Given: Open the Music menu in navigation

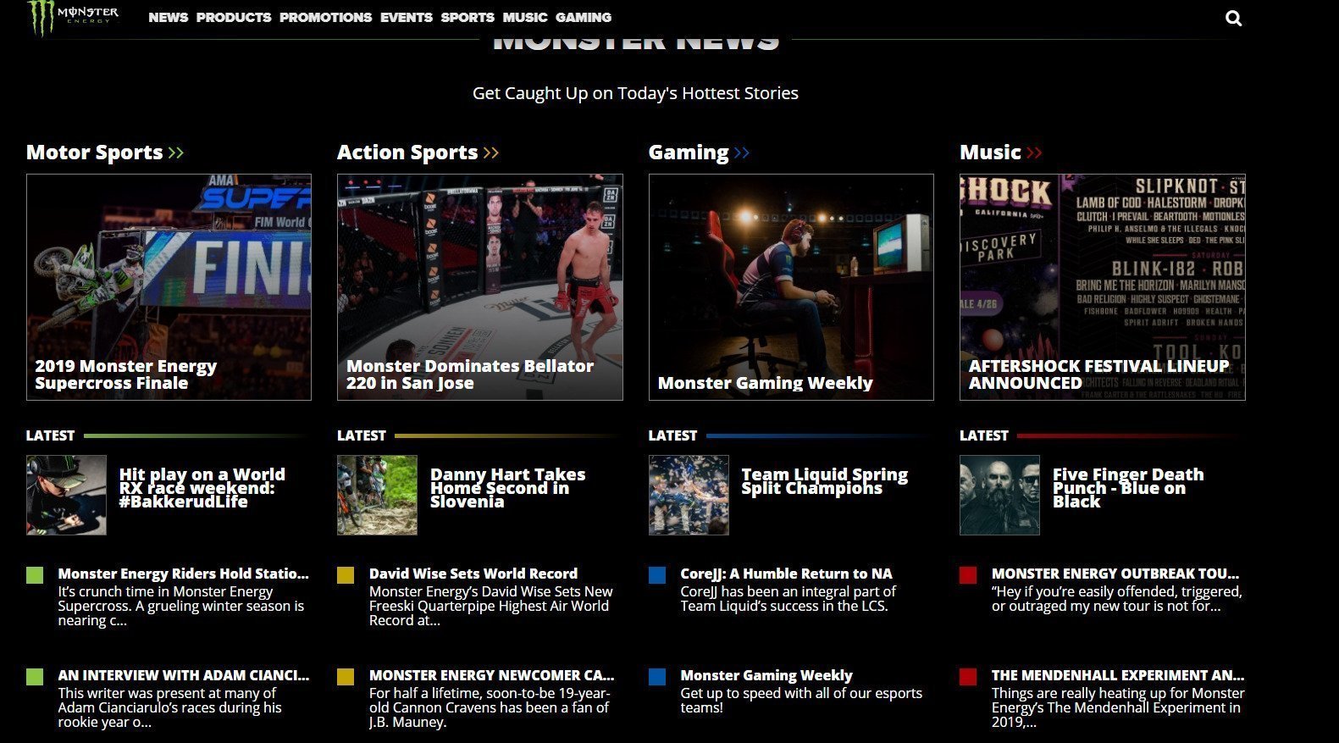Looking at the screenshot, I should coord(525,17).
